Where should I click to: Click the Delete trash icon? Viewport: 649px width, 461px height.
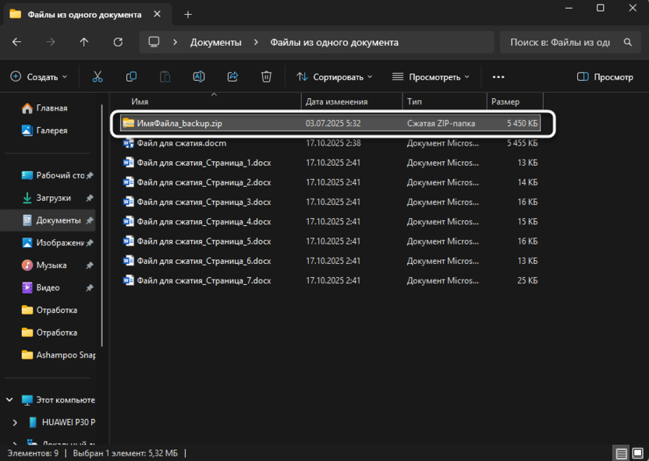(267, 77)
